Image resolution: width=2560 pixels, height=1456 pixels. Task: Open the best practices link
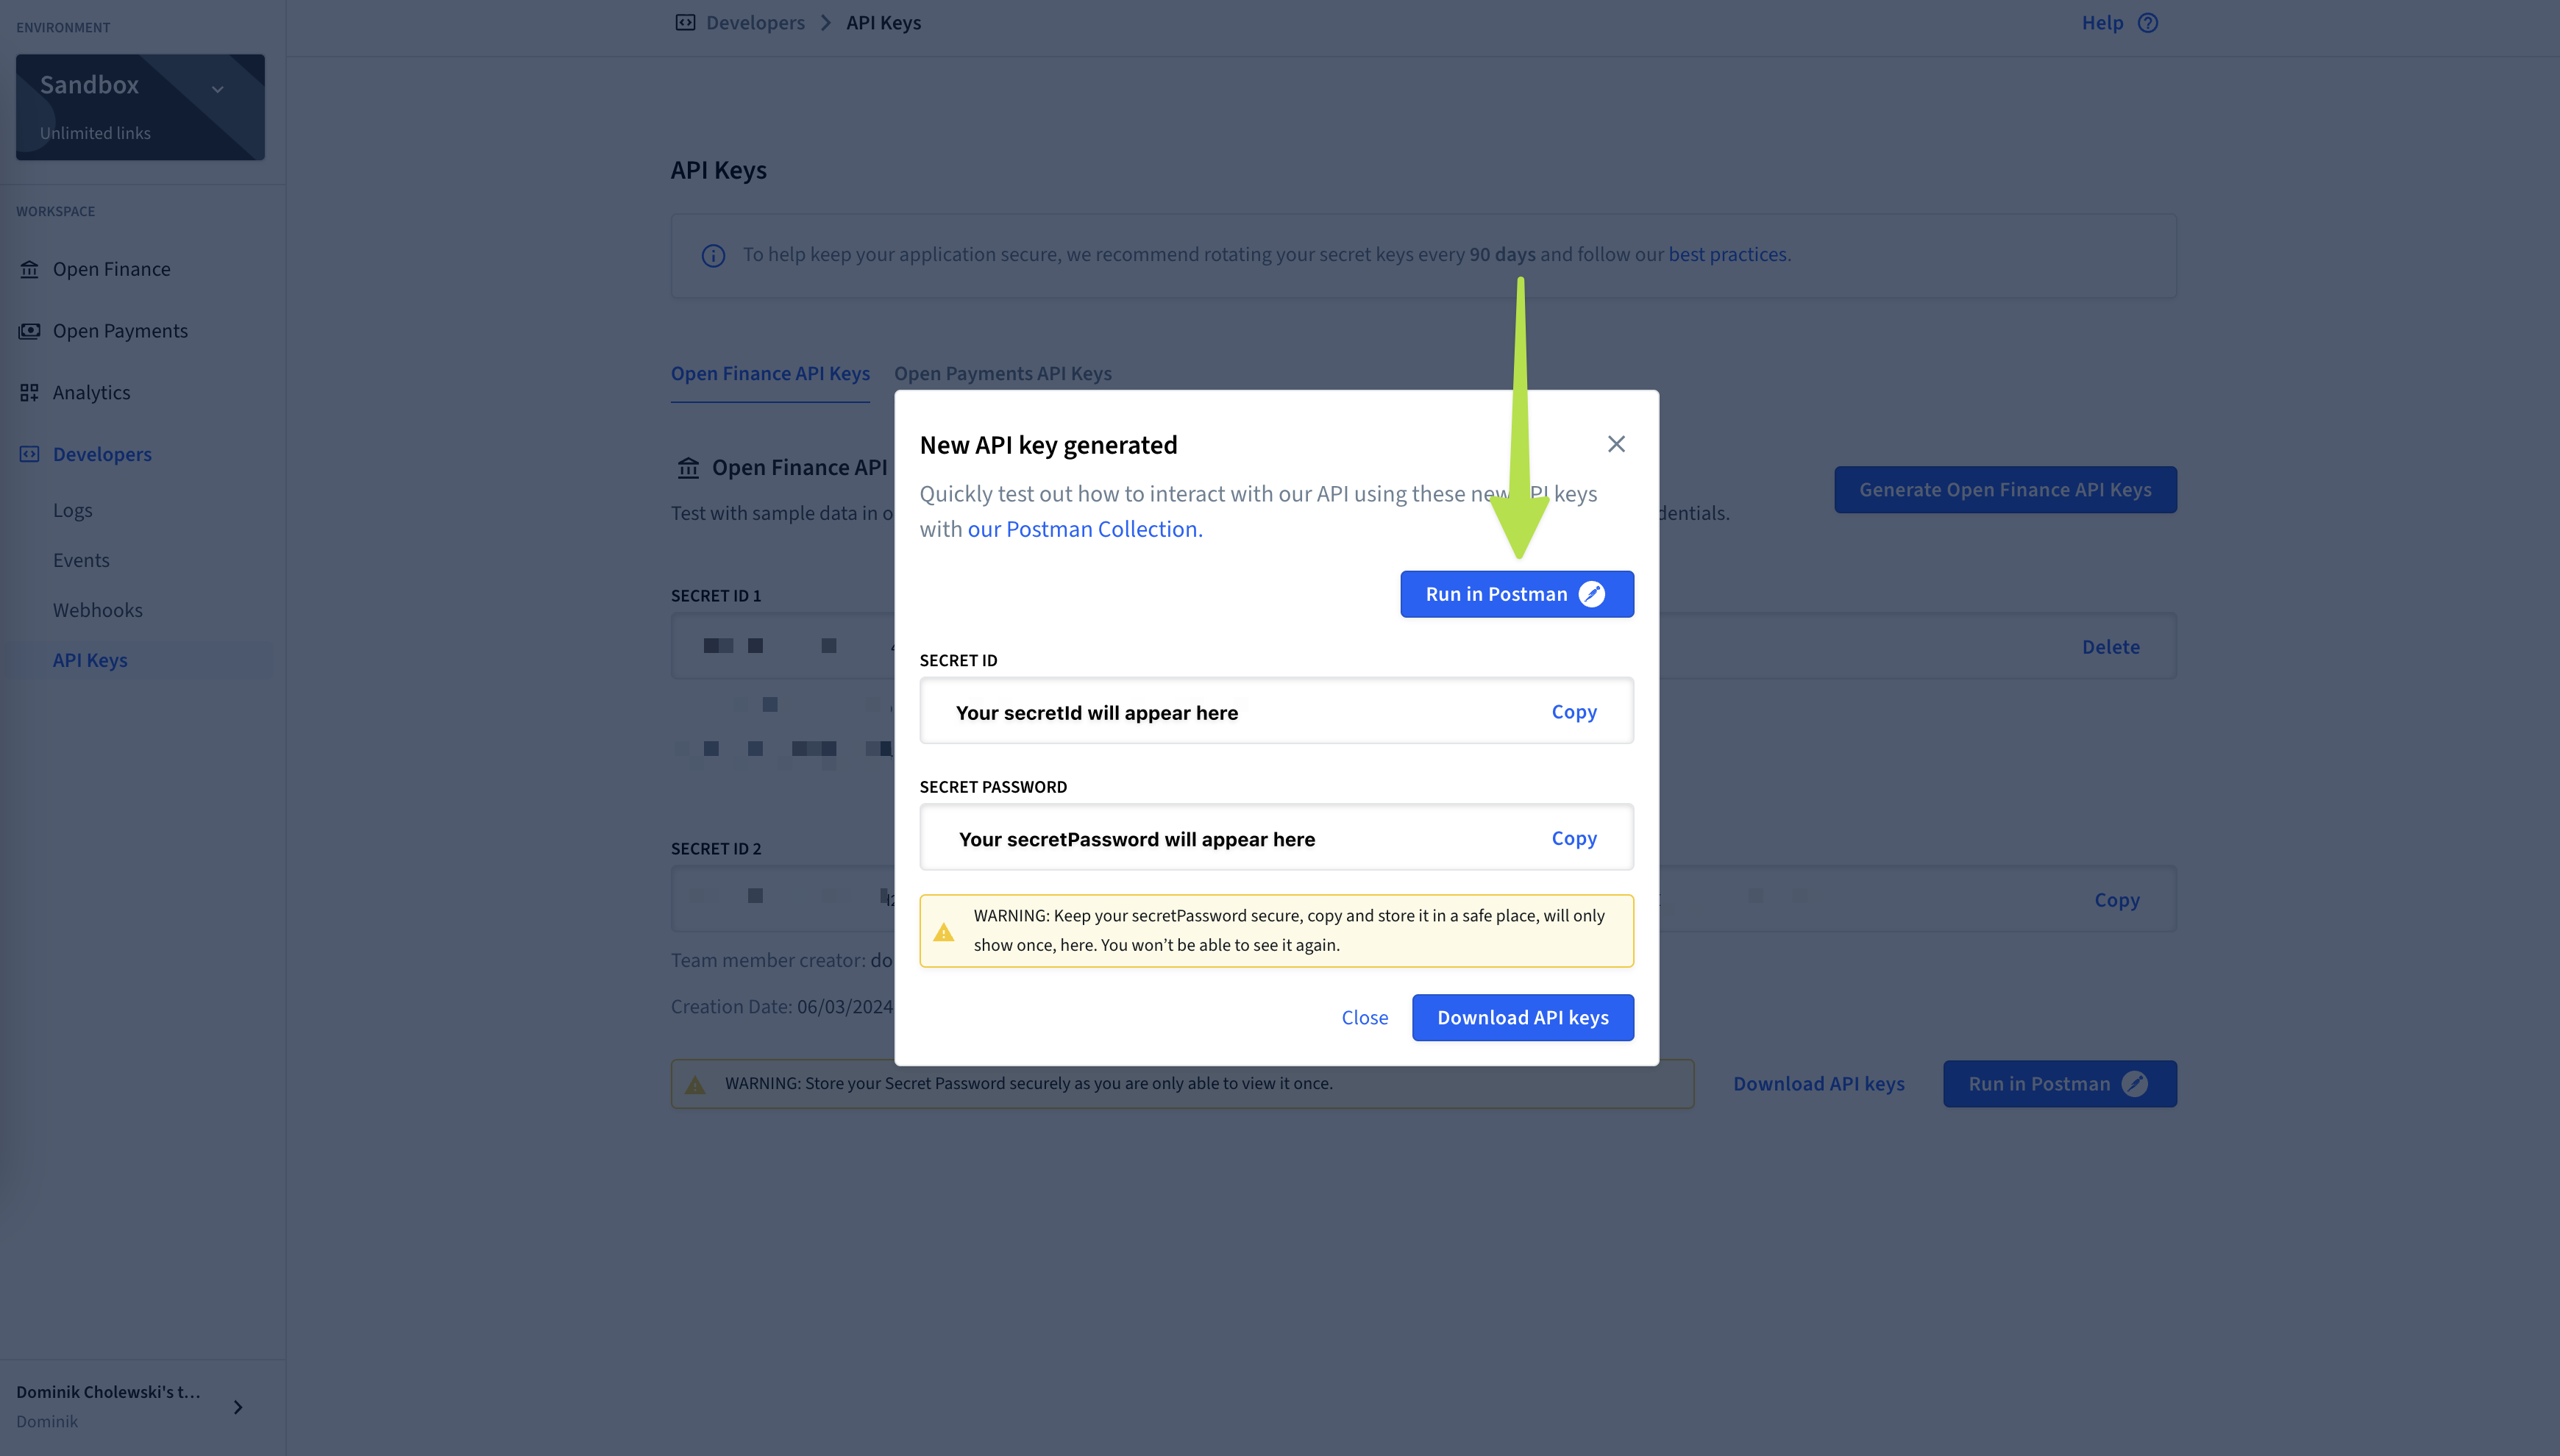pos(1728,254)
